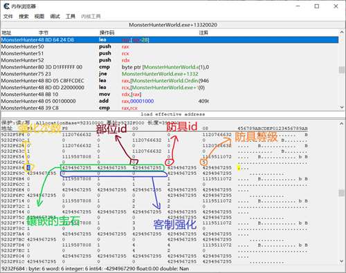
Task: Click the 注释 column header
Action: [203, 32]
